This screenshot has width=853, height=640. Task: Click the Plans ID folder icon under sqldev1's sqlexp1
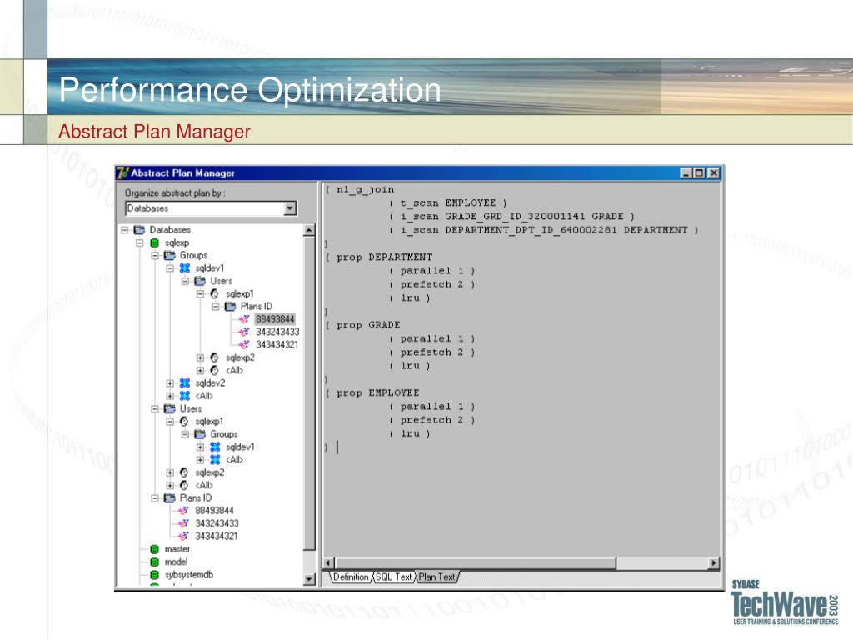click(x=231, y=307)
